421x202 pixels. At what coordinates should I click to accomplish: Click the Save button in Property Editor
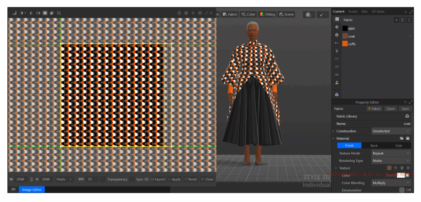(x=405, y=109)
